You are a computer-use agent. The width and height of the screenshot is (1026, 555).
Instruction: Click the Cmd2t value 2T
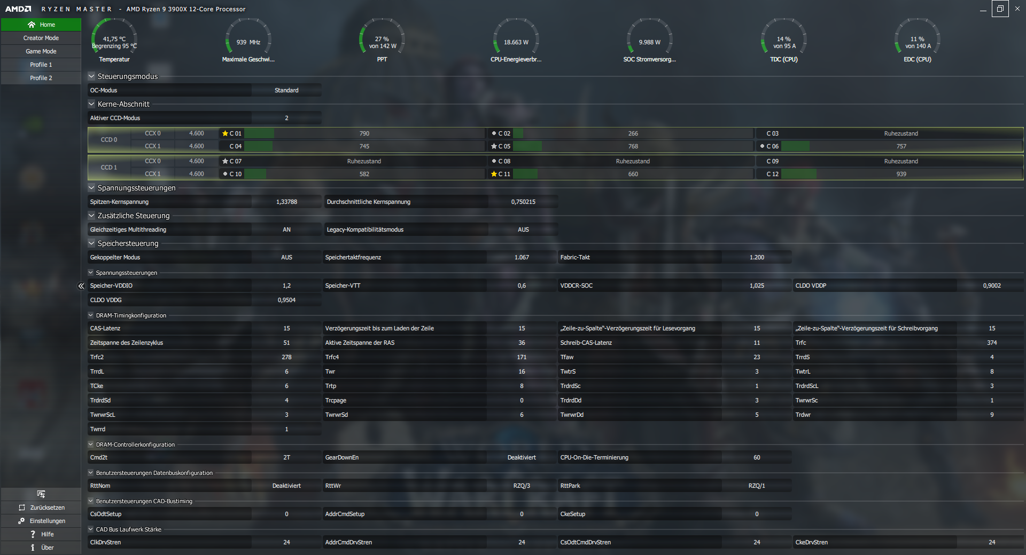tap(286, 457)
